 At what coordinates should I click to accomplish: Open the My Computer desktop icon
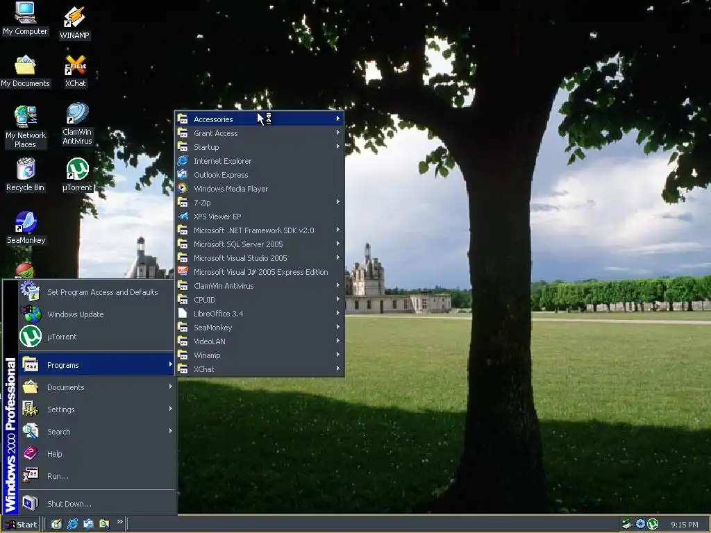point(25,18)
